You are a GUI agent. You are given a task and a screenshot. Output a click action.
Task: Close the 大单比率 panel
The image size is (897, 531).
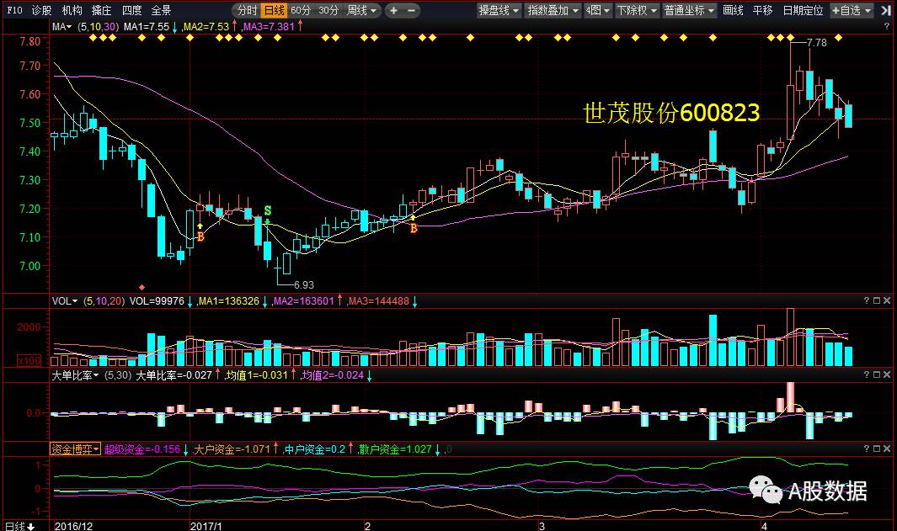click(887, 375)
